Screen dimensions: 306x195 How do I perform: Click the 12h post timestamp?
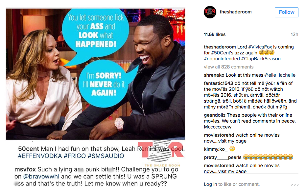click(294, 34)
